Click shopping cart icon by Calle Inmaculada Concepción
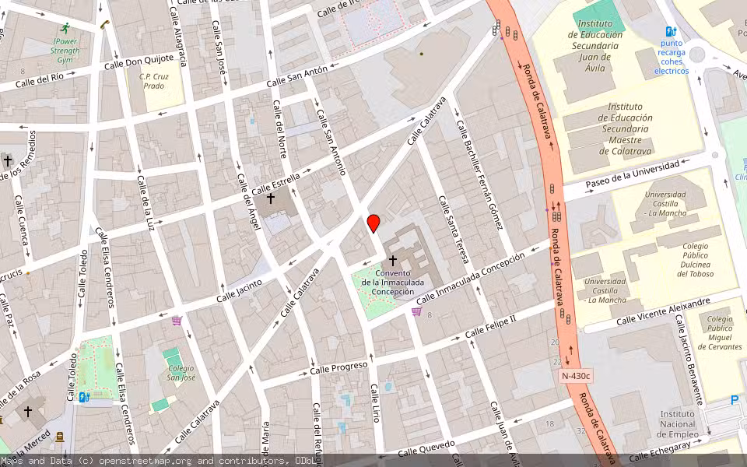 [x=416, y=311]
